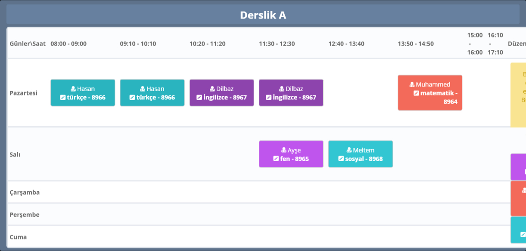This screenshot has width=526, height=251.
Task: Click edit icon beside matematik - 8964
Action: pyautogui.click(x=416, y=93)
